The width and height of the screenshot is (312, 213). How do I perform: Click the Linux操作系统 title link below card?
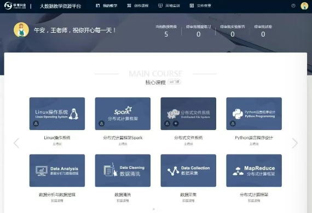click(x=57, y=138)
